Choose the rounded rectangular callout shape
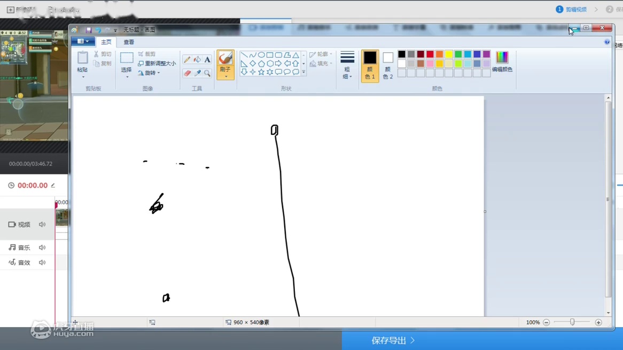Screen dimensions: 623x350 pos(278,72)
